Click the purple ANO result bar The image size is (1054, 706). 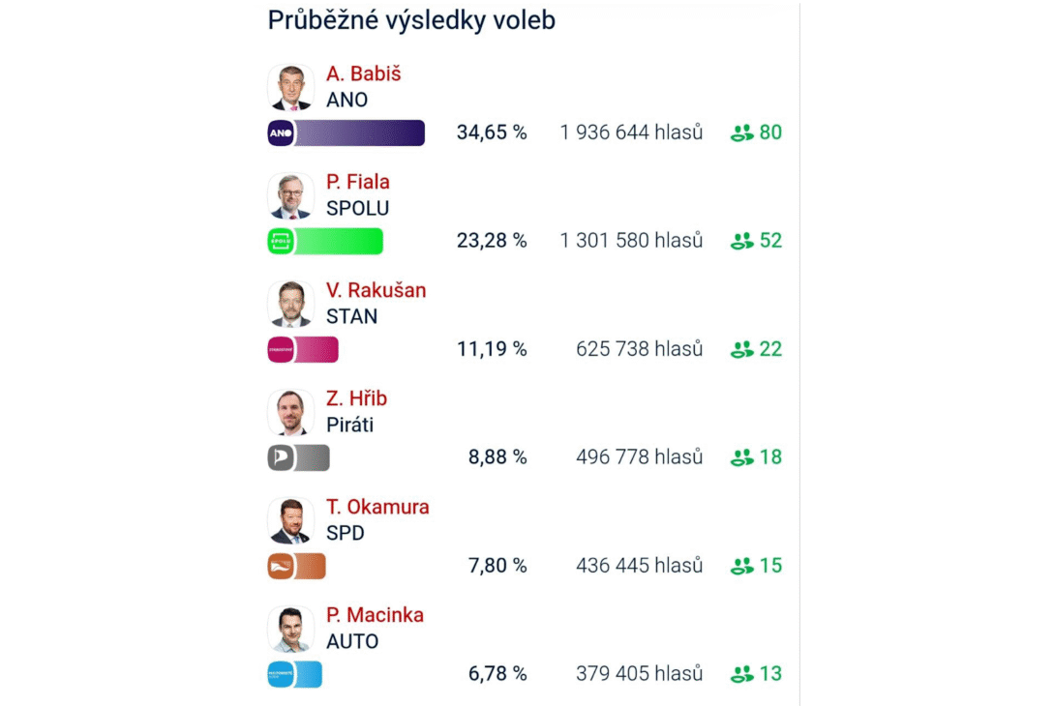(x=360, y=132)
